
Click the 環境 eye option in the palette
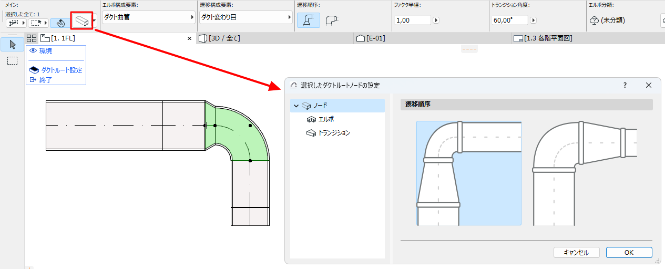(x=41, y=51)
